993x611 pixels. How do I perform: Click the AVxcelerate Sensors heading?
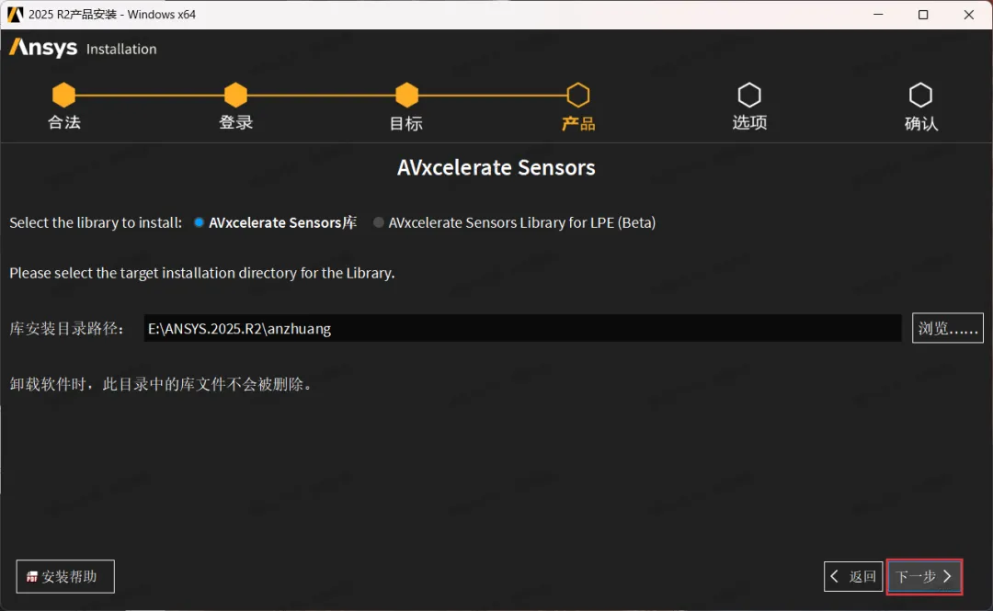pyautogui.click(x=496, y=167)
